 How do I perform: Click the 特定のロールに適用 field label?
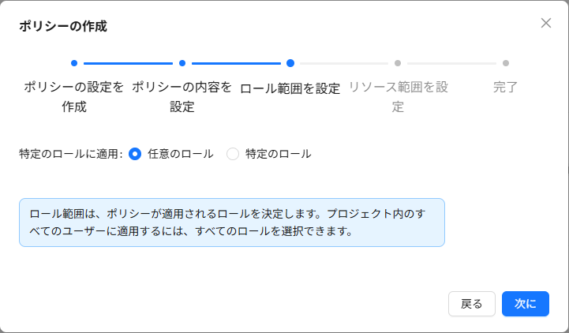pos(70,154)
